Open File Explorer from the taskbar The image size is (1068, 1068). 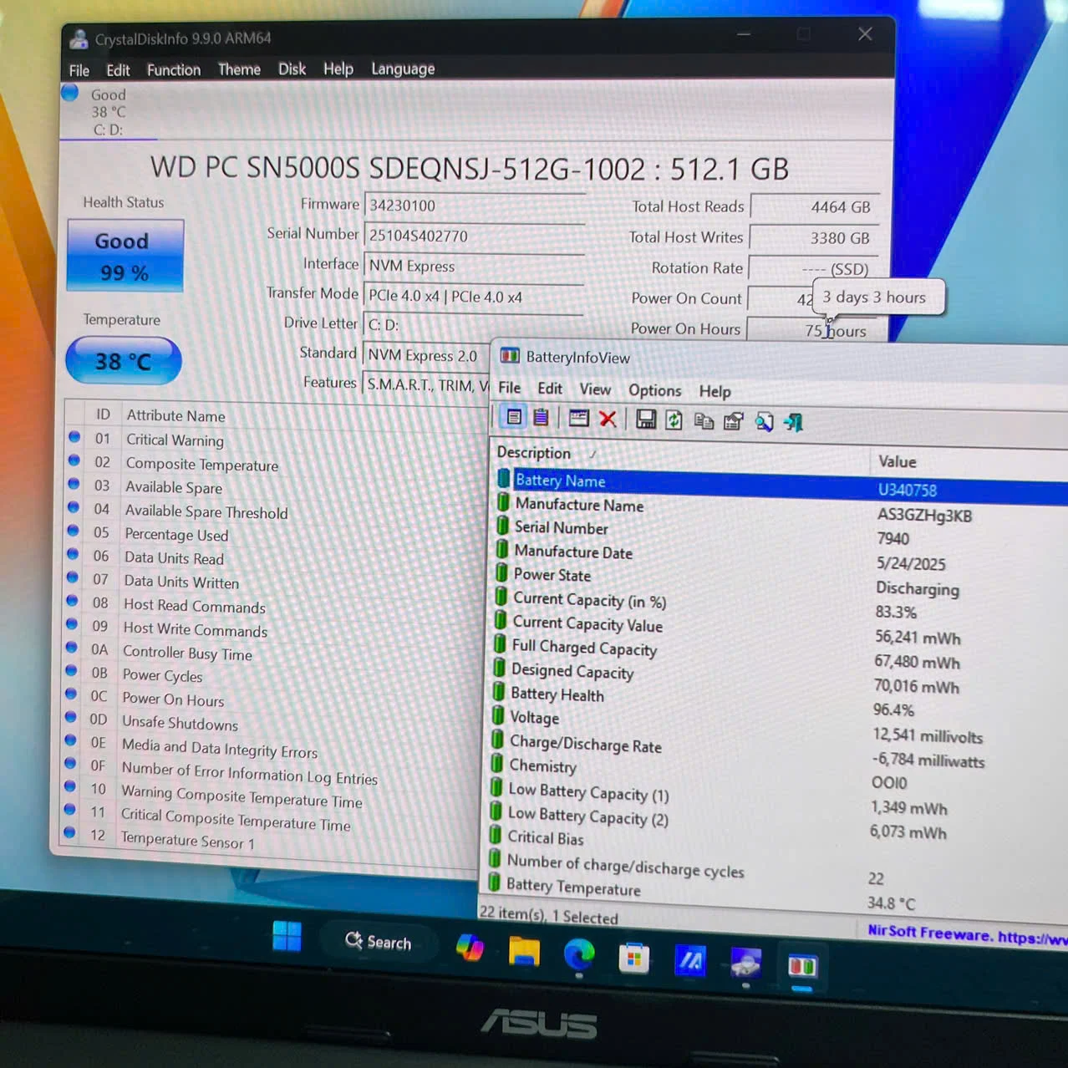524,952
